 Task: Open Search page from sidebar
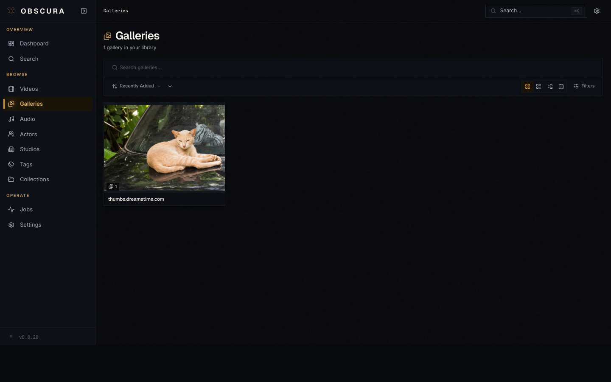48,59
